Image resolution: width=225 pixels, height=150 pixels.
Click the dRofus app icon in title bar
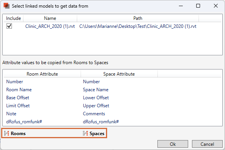tap(7, 6)
